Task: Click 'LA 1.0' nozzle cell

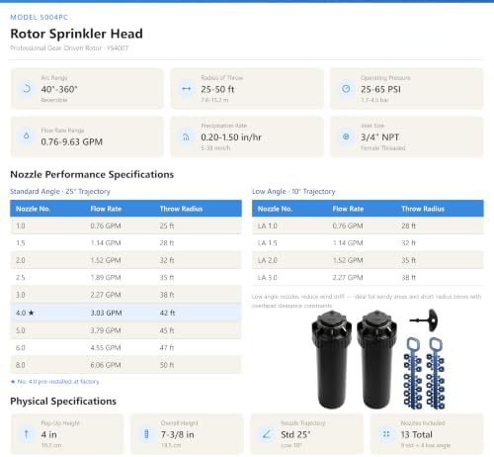Action: coord(268,226)
